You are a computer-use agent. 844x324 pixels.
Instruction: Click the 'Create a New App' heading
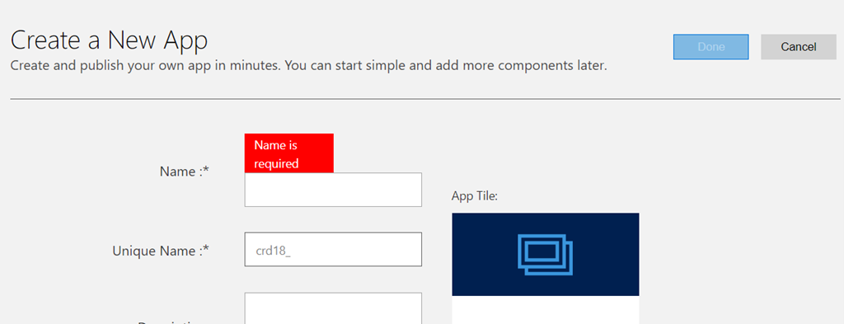(110, 41)
